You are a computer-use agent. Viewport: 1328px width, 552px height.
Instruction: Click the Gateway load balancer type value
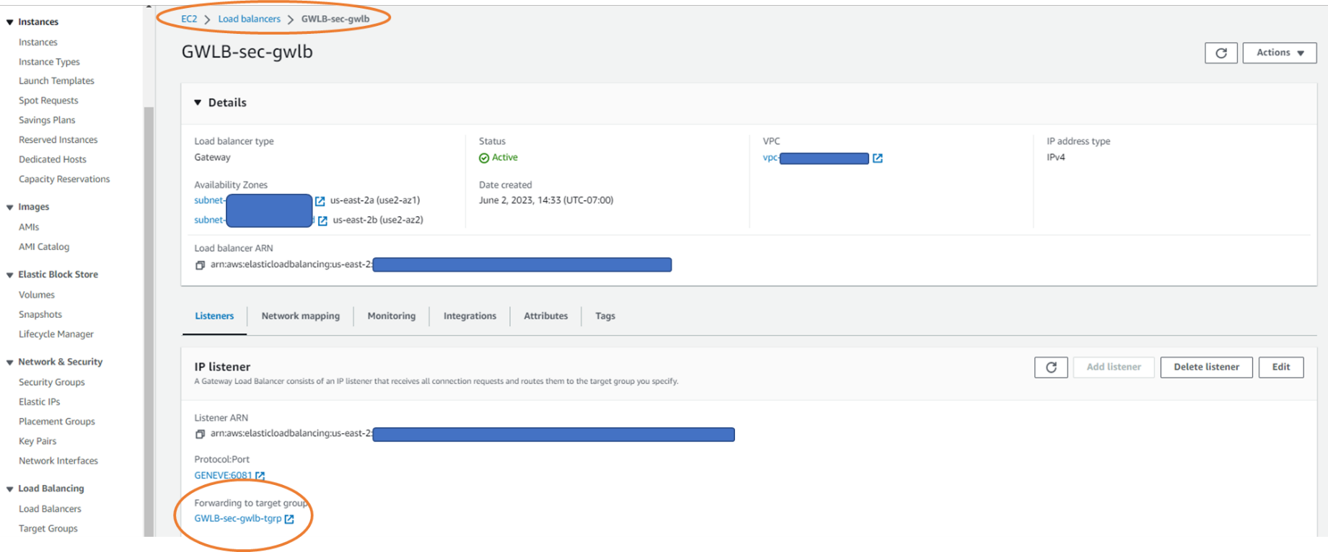point(212,157)
